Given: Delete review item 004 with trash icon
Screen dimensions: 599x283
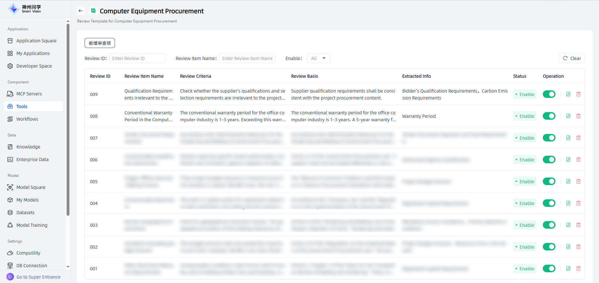Looking at the screenshot, I should 578,203.
